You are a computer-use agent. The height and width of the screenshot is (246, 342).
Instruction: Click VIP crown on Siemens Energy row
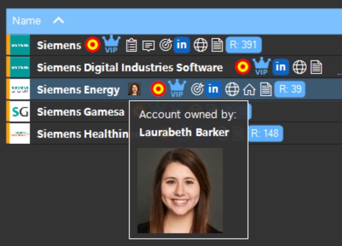(x=177, y=88)
